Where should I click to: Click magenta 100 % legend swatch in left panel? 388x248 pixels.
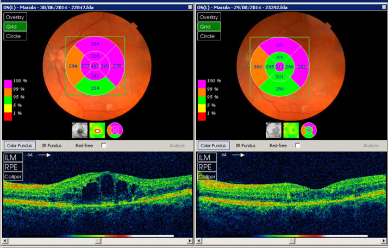pos(8,84)
